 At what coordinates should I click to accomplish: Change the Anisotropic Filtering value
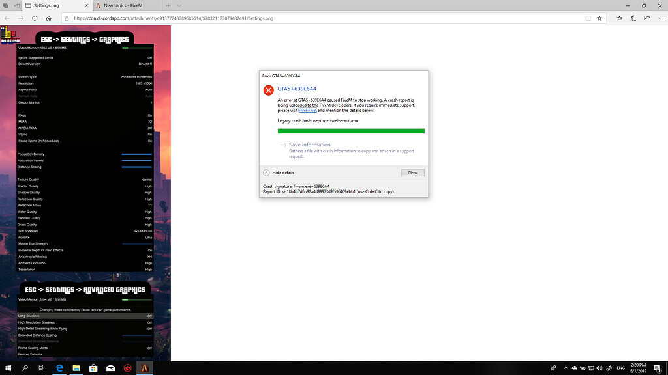click(x=85, y=257)
